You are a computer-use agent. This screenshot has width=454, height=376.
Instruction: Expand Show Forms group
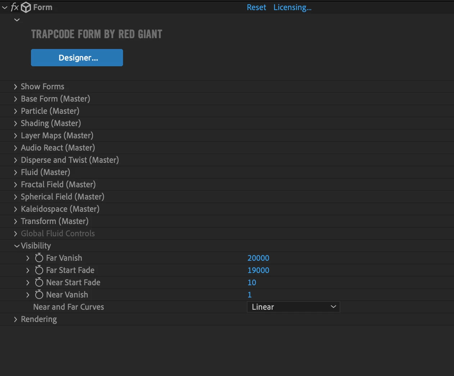15,87
